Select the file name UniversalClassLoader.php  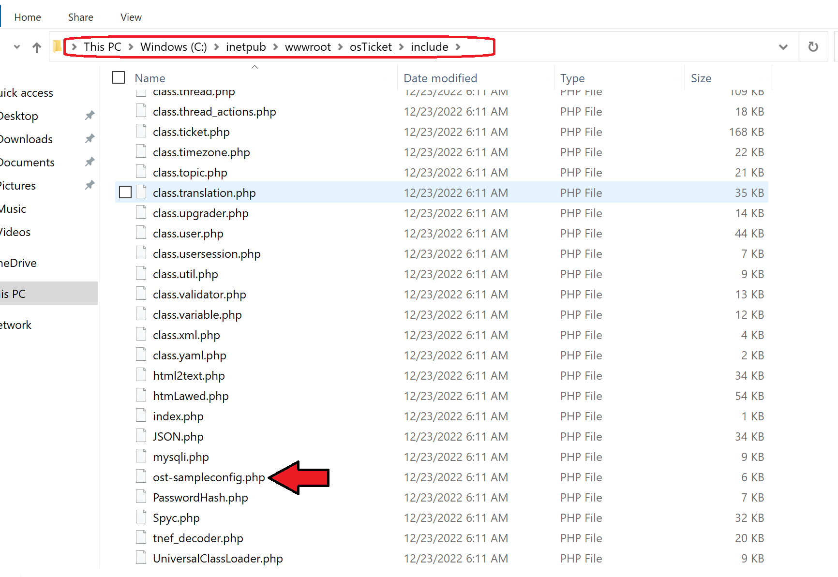click(218, 559)
